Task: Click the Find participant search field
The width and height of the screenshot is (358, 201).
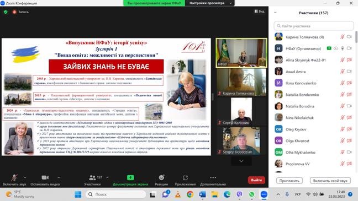Action: [x=314, y=26]
